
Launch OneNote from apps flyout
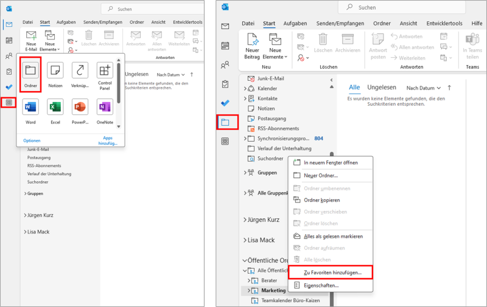[105, 111]
